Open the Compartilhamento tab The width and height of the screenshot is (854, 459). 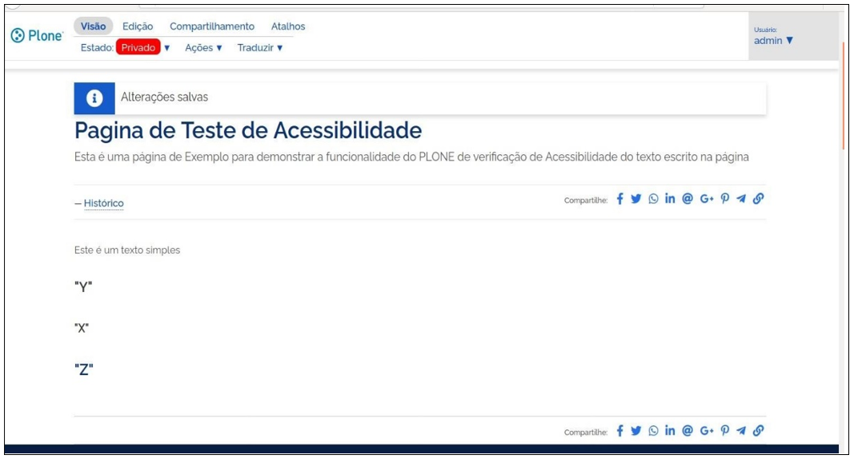click(x=212, y=26)
